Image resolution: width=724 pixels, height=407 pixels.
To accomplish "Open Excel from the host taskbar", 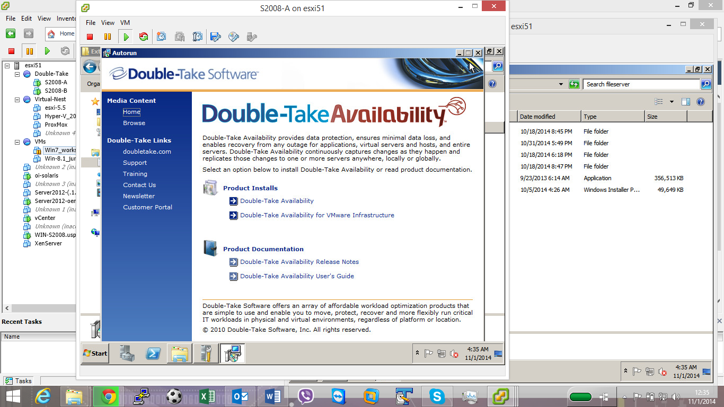I will pyautogui.click(x=207, y=396).
